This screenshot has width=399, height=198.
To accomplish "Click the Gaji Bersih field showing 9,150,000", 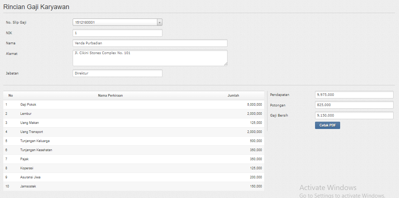I will pos(354,115).
